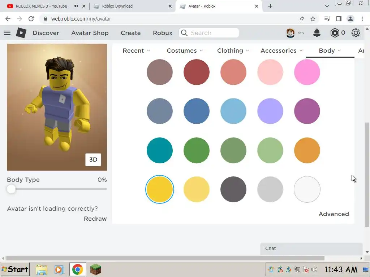This screenshot has height=277, width=370.
Task: Switch to ROBLOX MEMES 3 YouTube tab
Action: (41, 6)
